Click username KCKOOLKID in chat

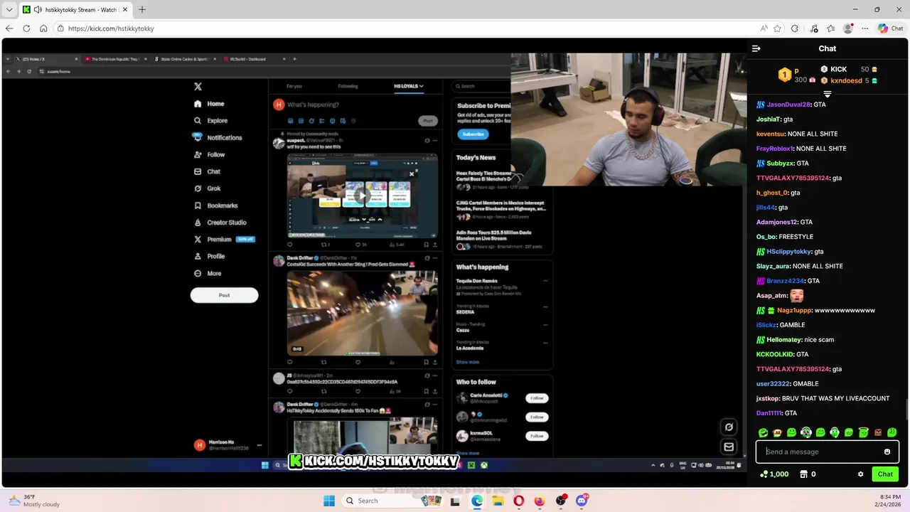774,354
